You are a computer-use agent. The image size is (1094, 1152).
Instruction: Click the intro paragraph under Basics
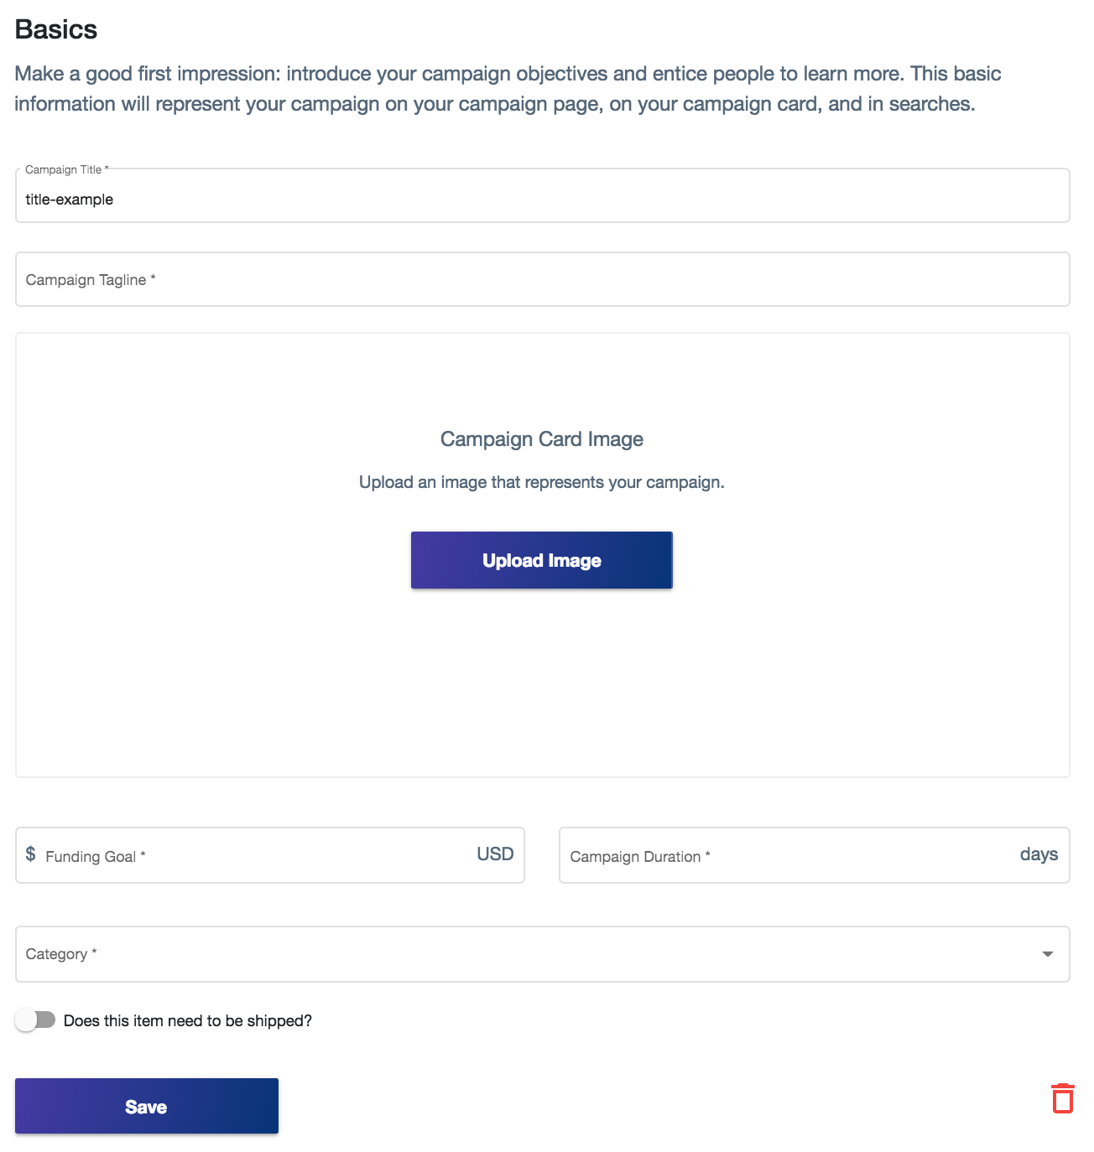tap(503, 89)
